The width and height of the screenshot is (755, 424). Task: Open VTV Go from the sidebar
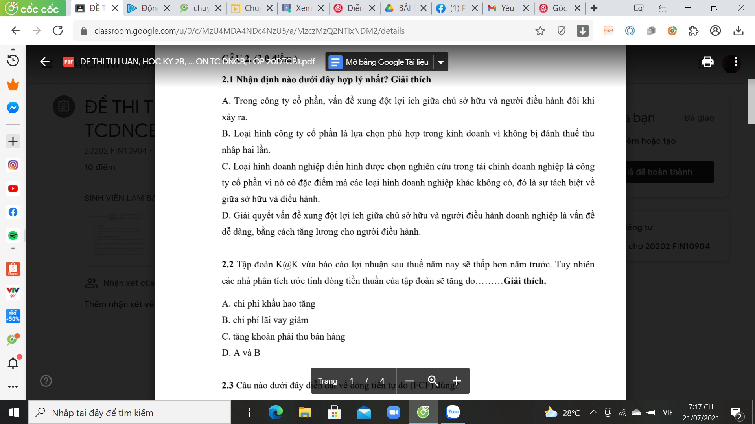click(x=13, y=292)
